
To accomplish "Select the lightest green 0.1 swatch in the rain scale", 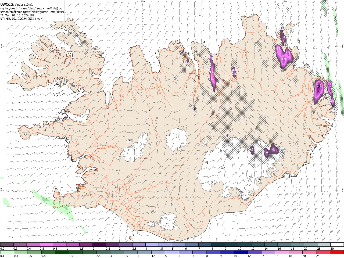I will tap(7, 252).
